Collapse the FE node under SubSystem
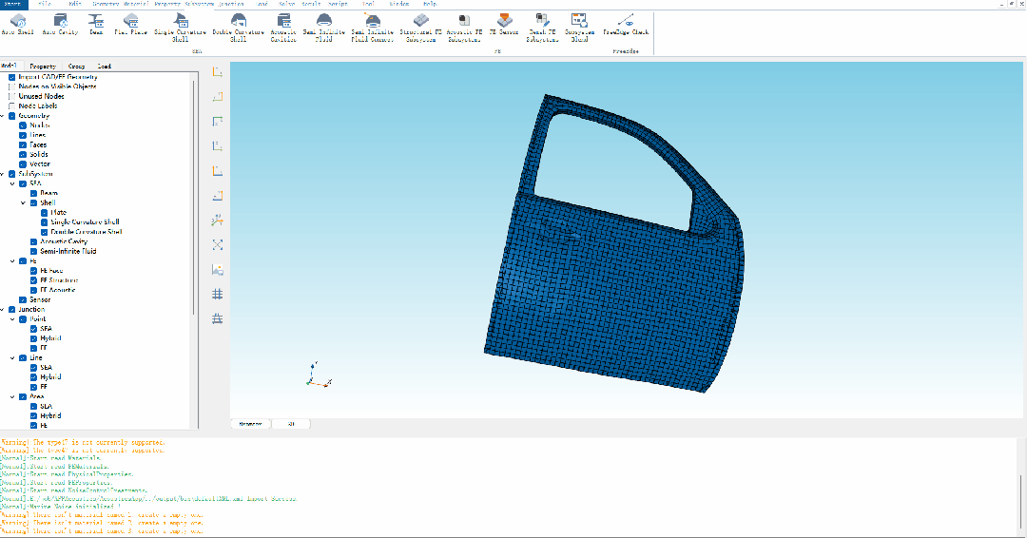 click(x=12, y=261)
